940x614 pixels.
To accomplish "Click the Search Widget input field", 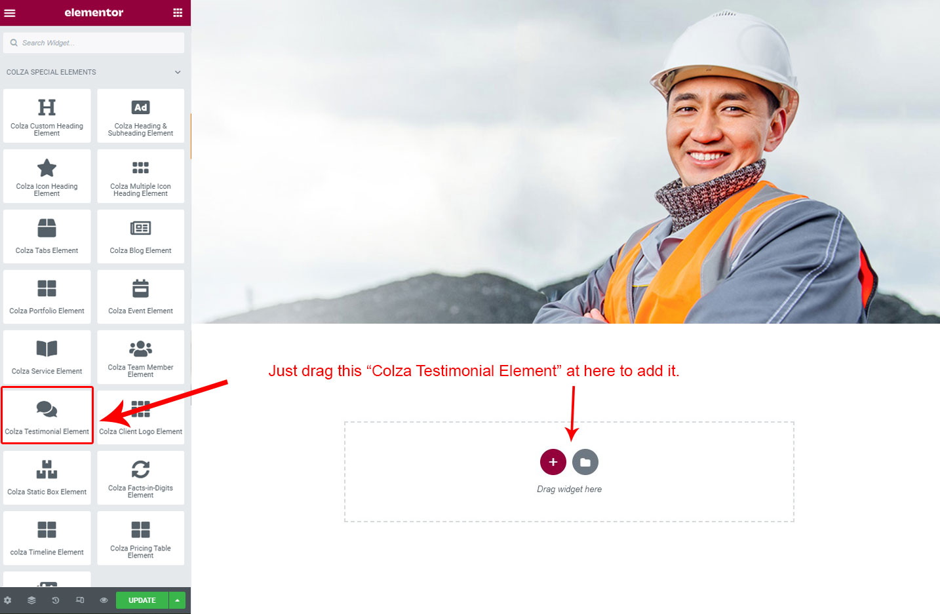I will 94,43.
